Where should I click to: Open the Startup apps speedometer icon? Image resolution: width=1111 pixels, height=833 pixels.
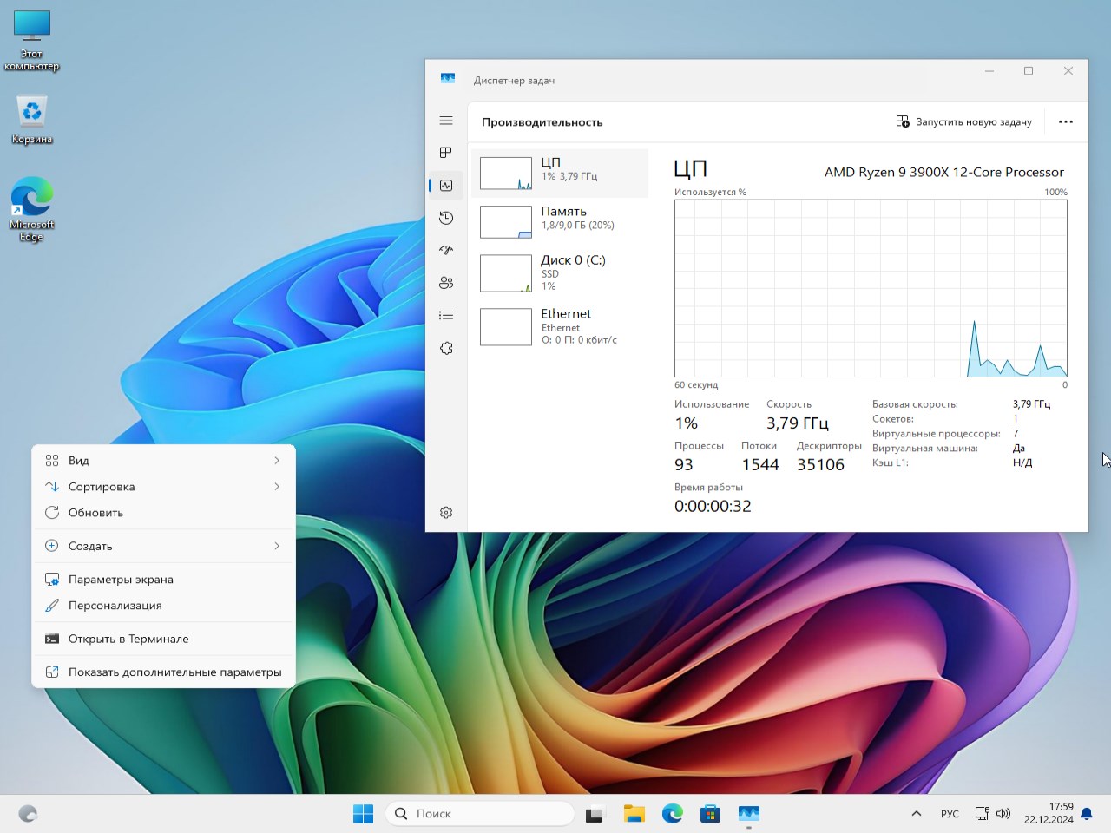446,250
